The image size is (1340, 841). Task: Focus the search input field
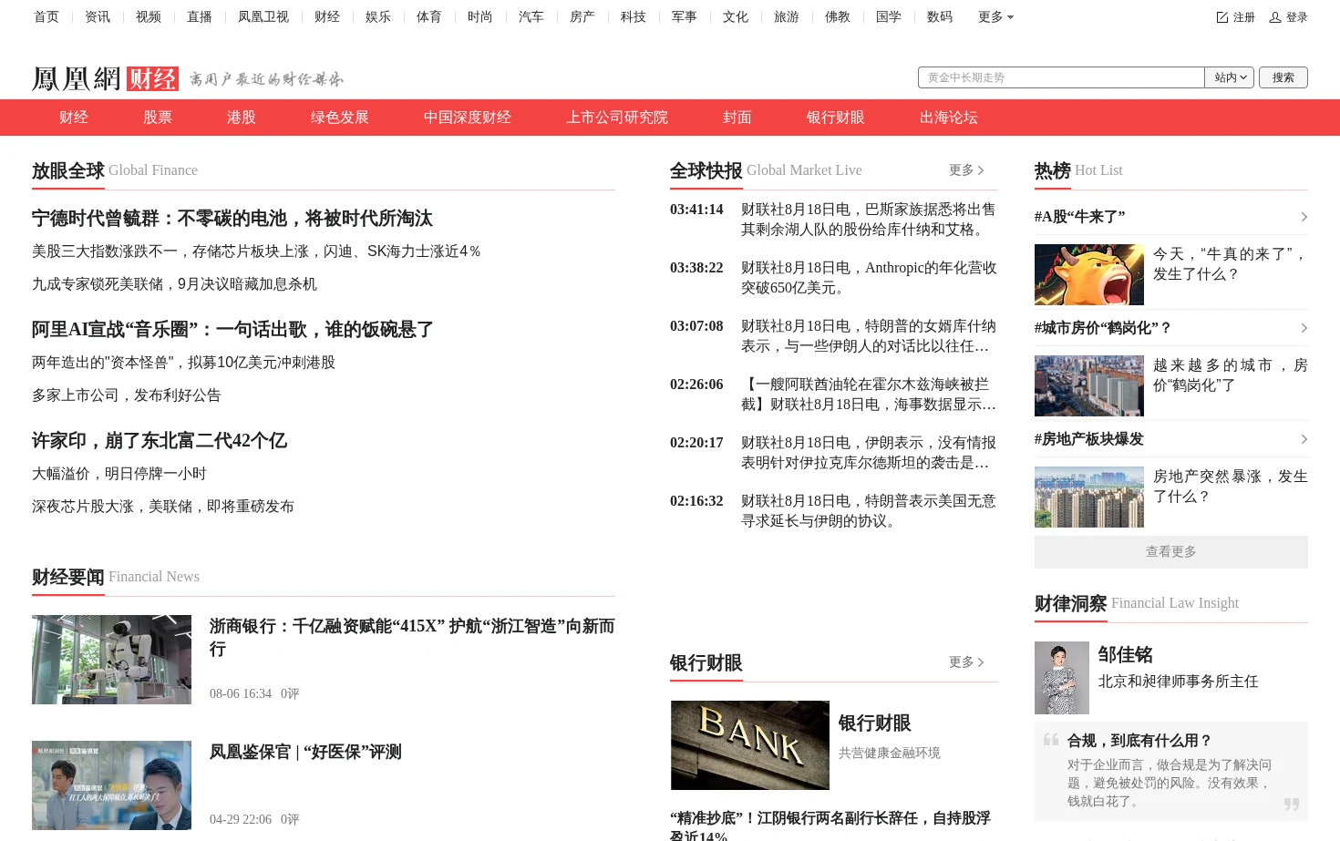[1061, 77]
